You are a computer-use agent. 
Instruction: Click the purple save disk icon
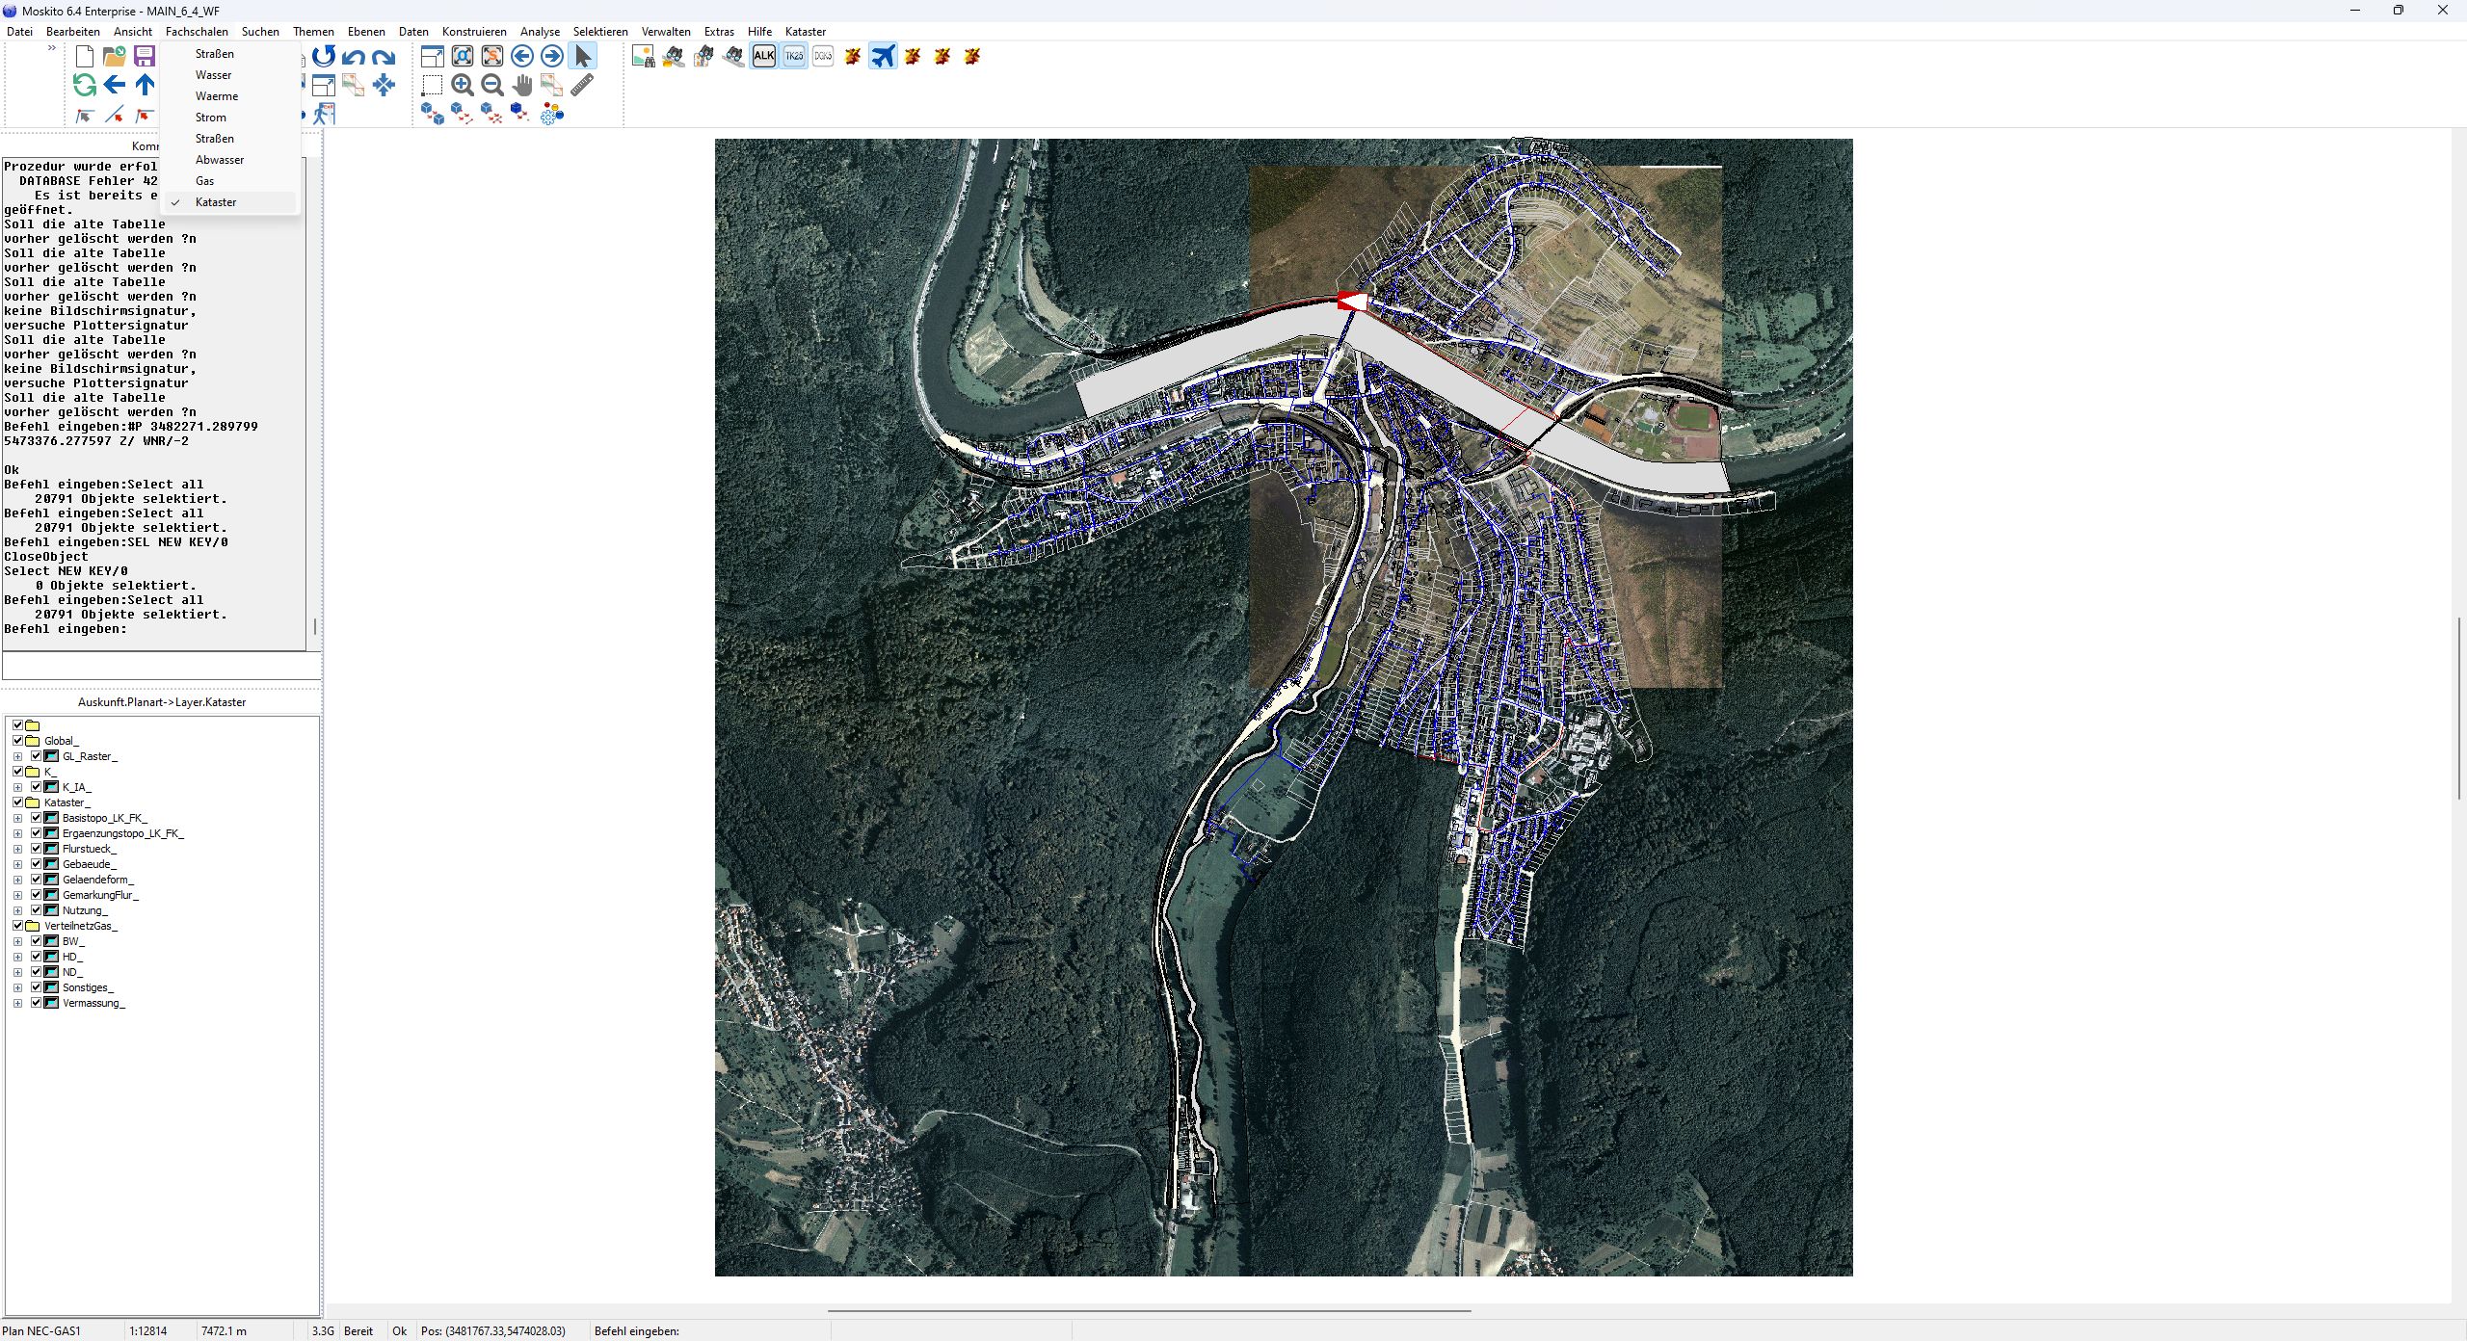pos(145,56)
